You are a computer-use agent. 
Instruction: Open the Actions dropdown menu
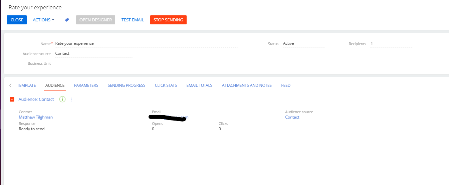coord(43,20)
